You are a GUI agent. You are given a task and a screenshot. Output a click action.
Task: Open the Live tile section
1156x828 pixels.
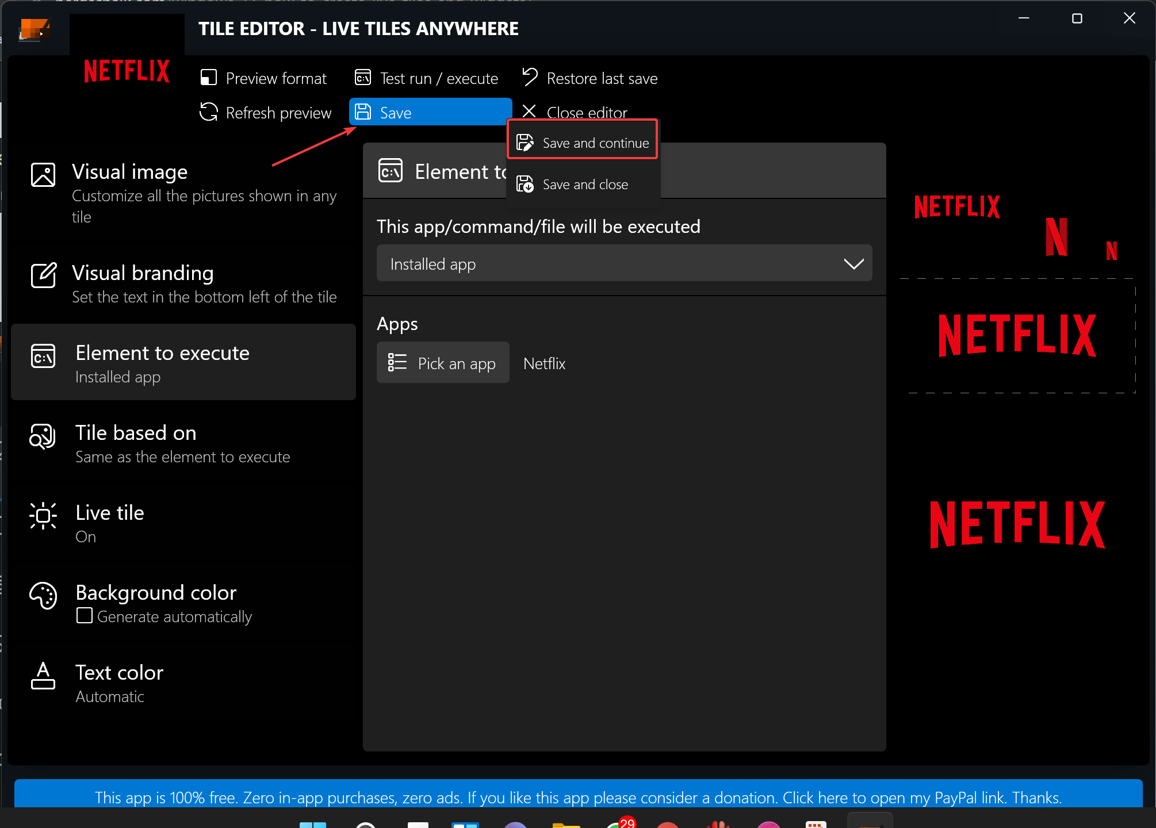pyautogui.click(x=183, y=523)
